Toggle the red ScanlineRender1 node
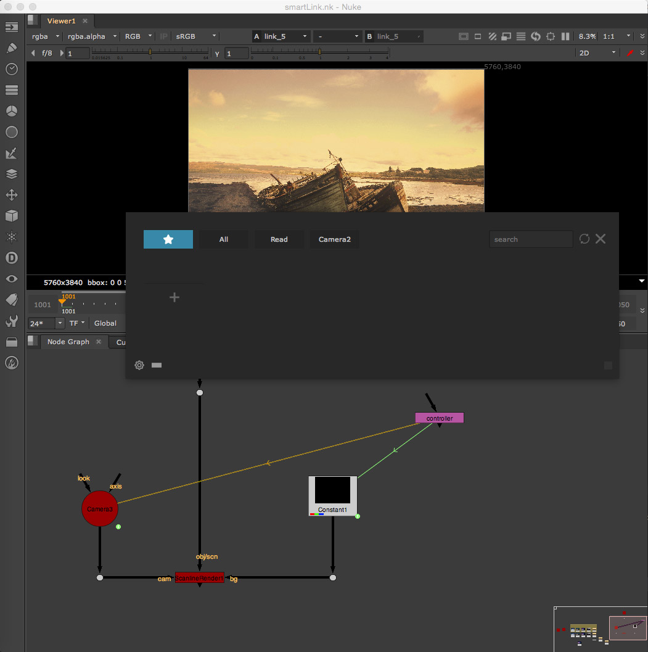This screenshot has width=648, height=652. click(199, 578)
